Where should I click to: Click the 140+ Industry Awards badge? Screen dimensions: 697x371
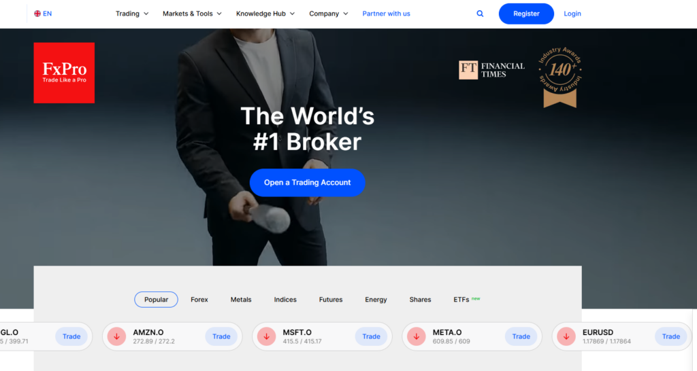pyautogui.click(x=560, y=77)
